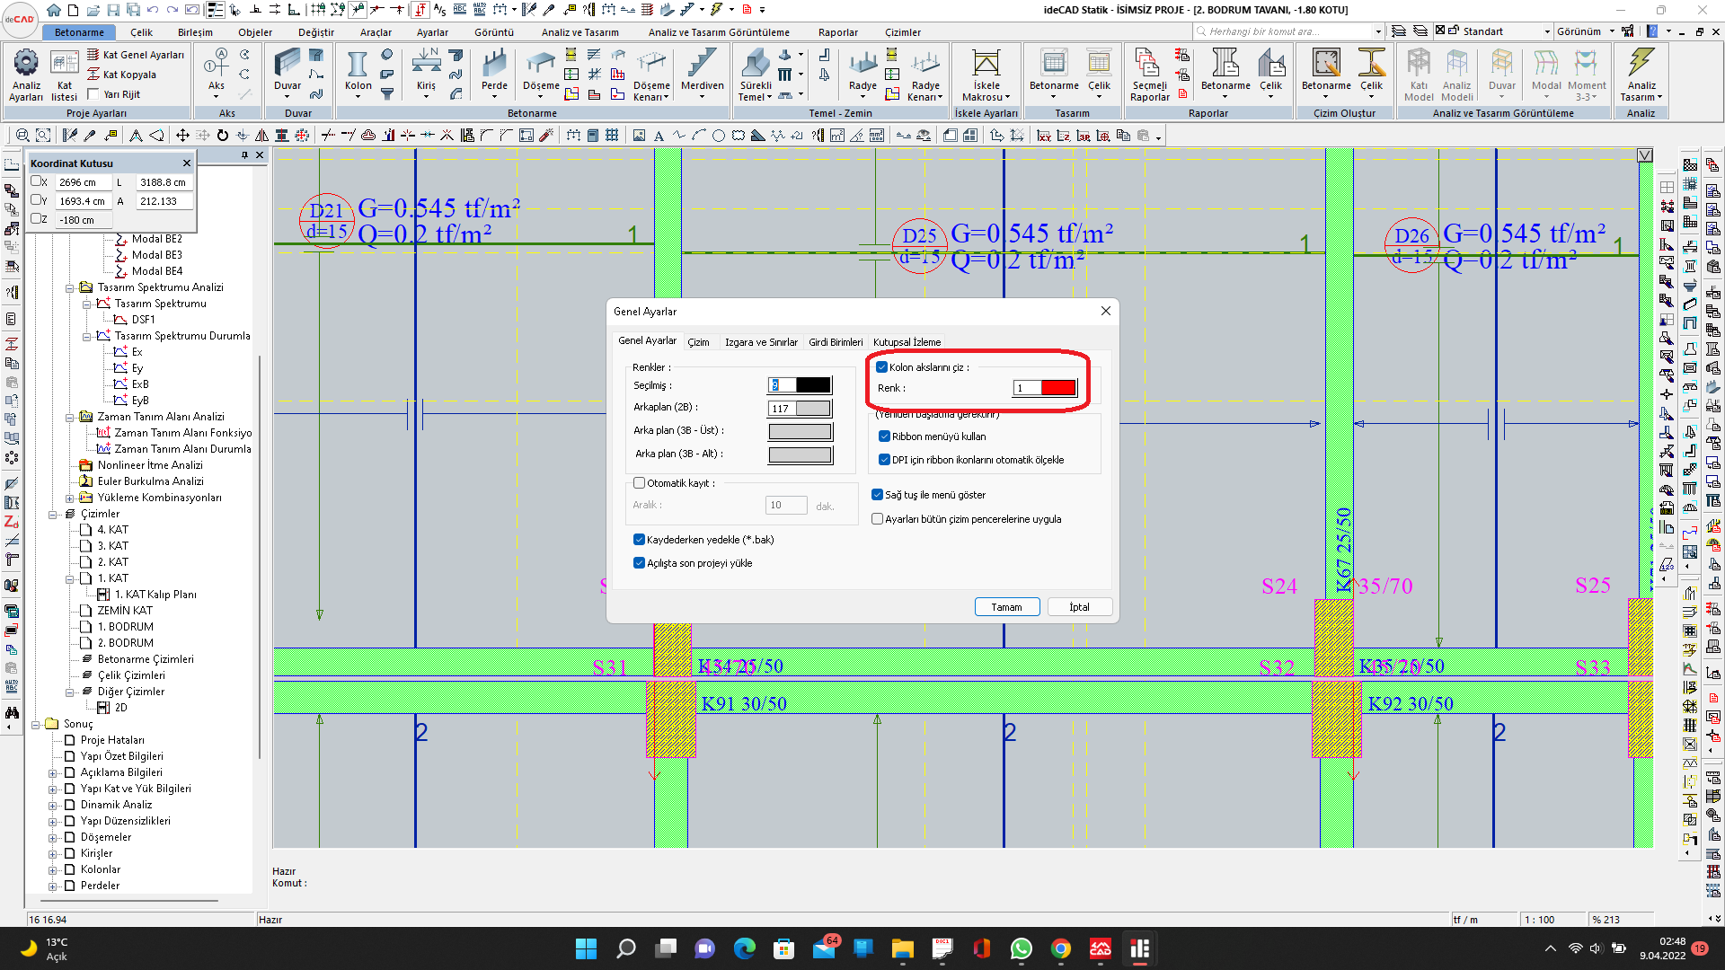Click the Rotate tool in toolbar
Viewport: 1725px width, 970px height.
click(223, 136)
